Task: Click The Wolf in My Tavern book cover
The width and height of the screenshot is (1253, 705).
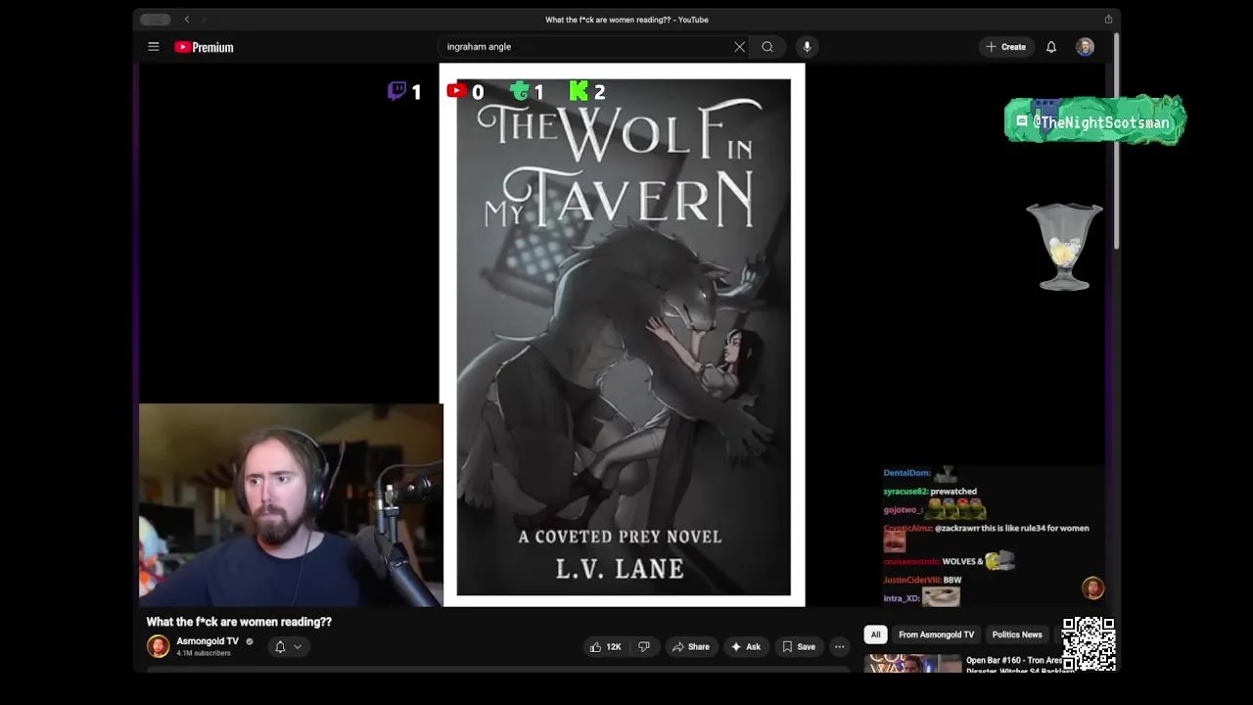Action: point(624,337)
